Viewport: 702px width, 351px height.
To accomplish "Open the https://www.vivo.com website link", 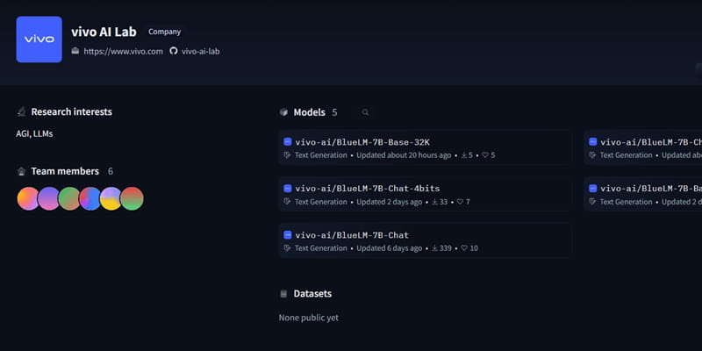I will pos(124,52).
